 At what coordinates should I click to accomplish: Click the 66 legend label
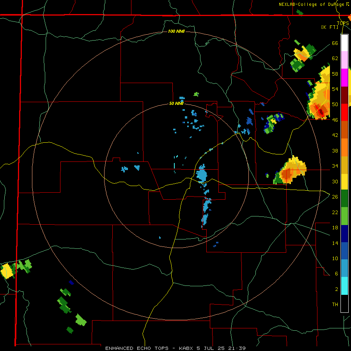pos(335,43)
